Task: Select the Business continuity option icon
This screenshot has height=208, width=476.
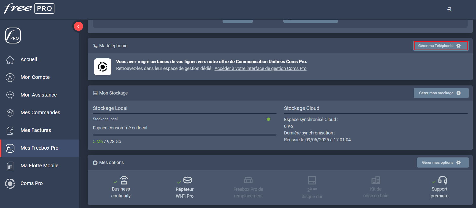Action: [124, 180]
